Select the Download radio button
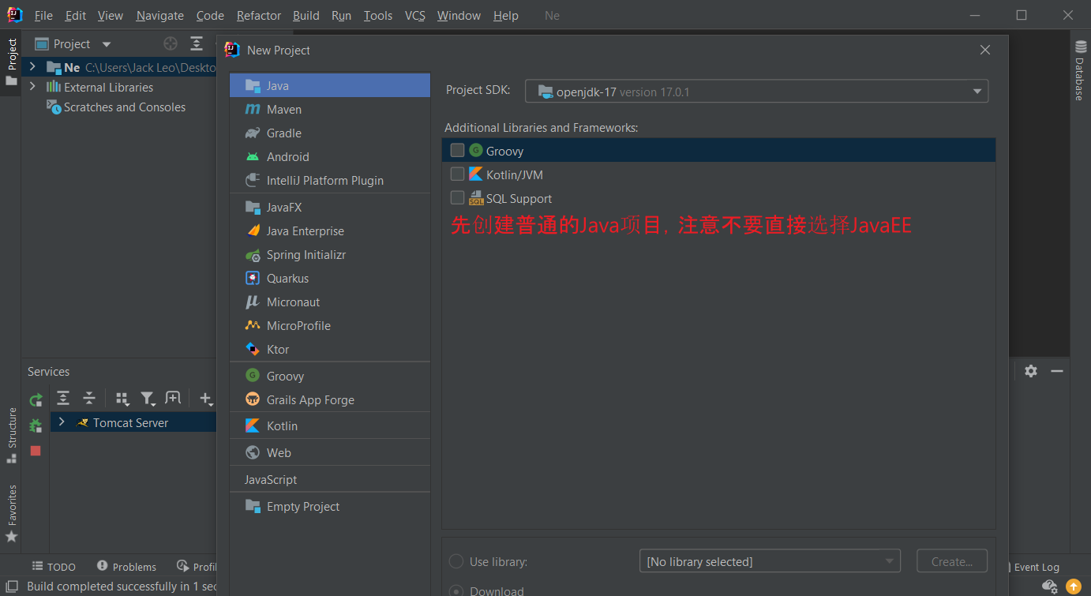The height and width of the screenshot is (596, 1091). click(456, 590)
